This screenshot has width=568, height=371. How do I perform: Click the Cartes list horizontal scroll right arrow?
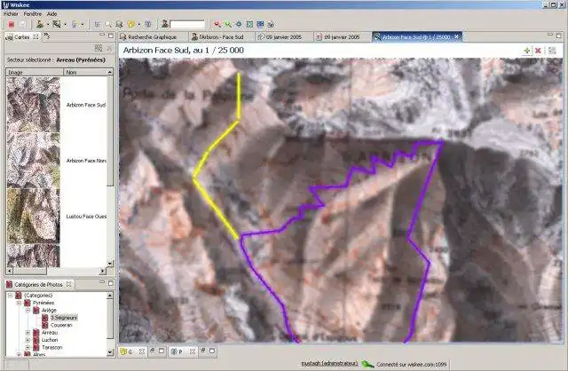(103, 271)
